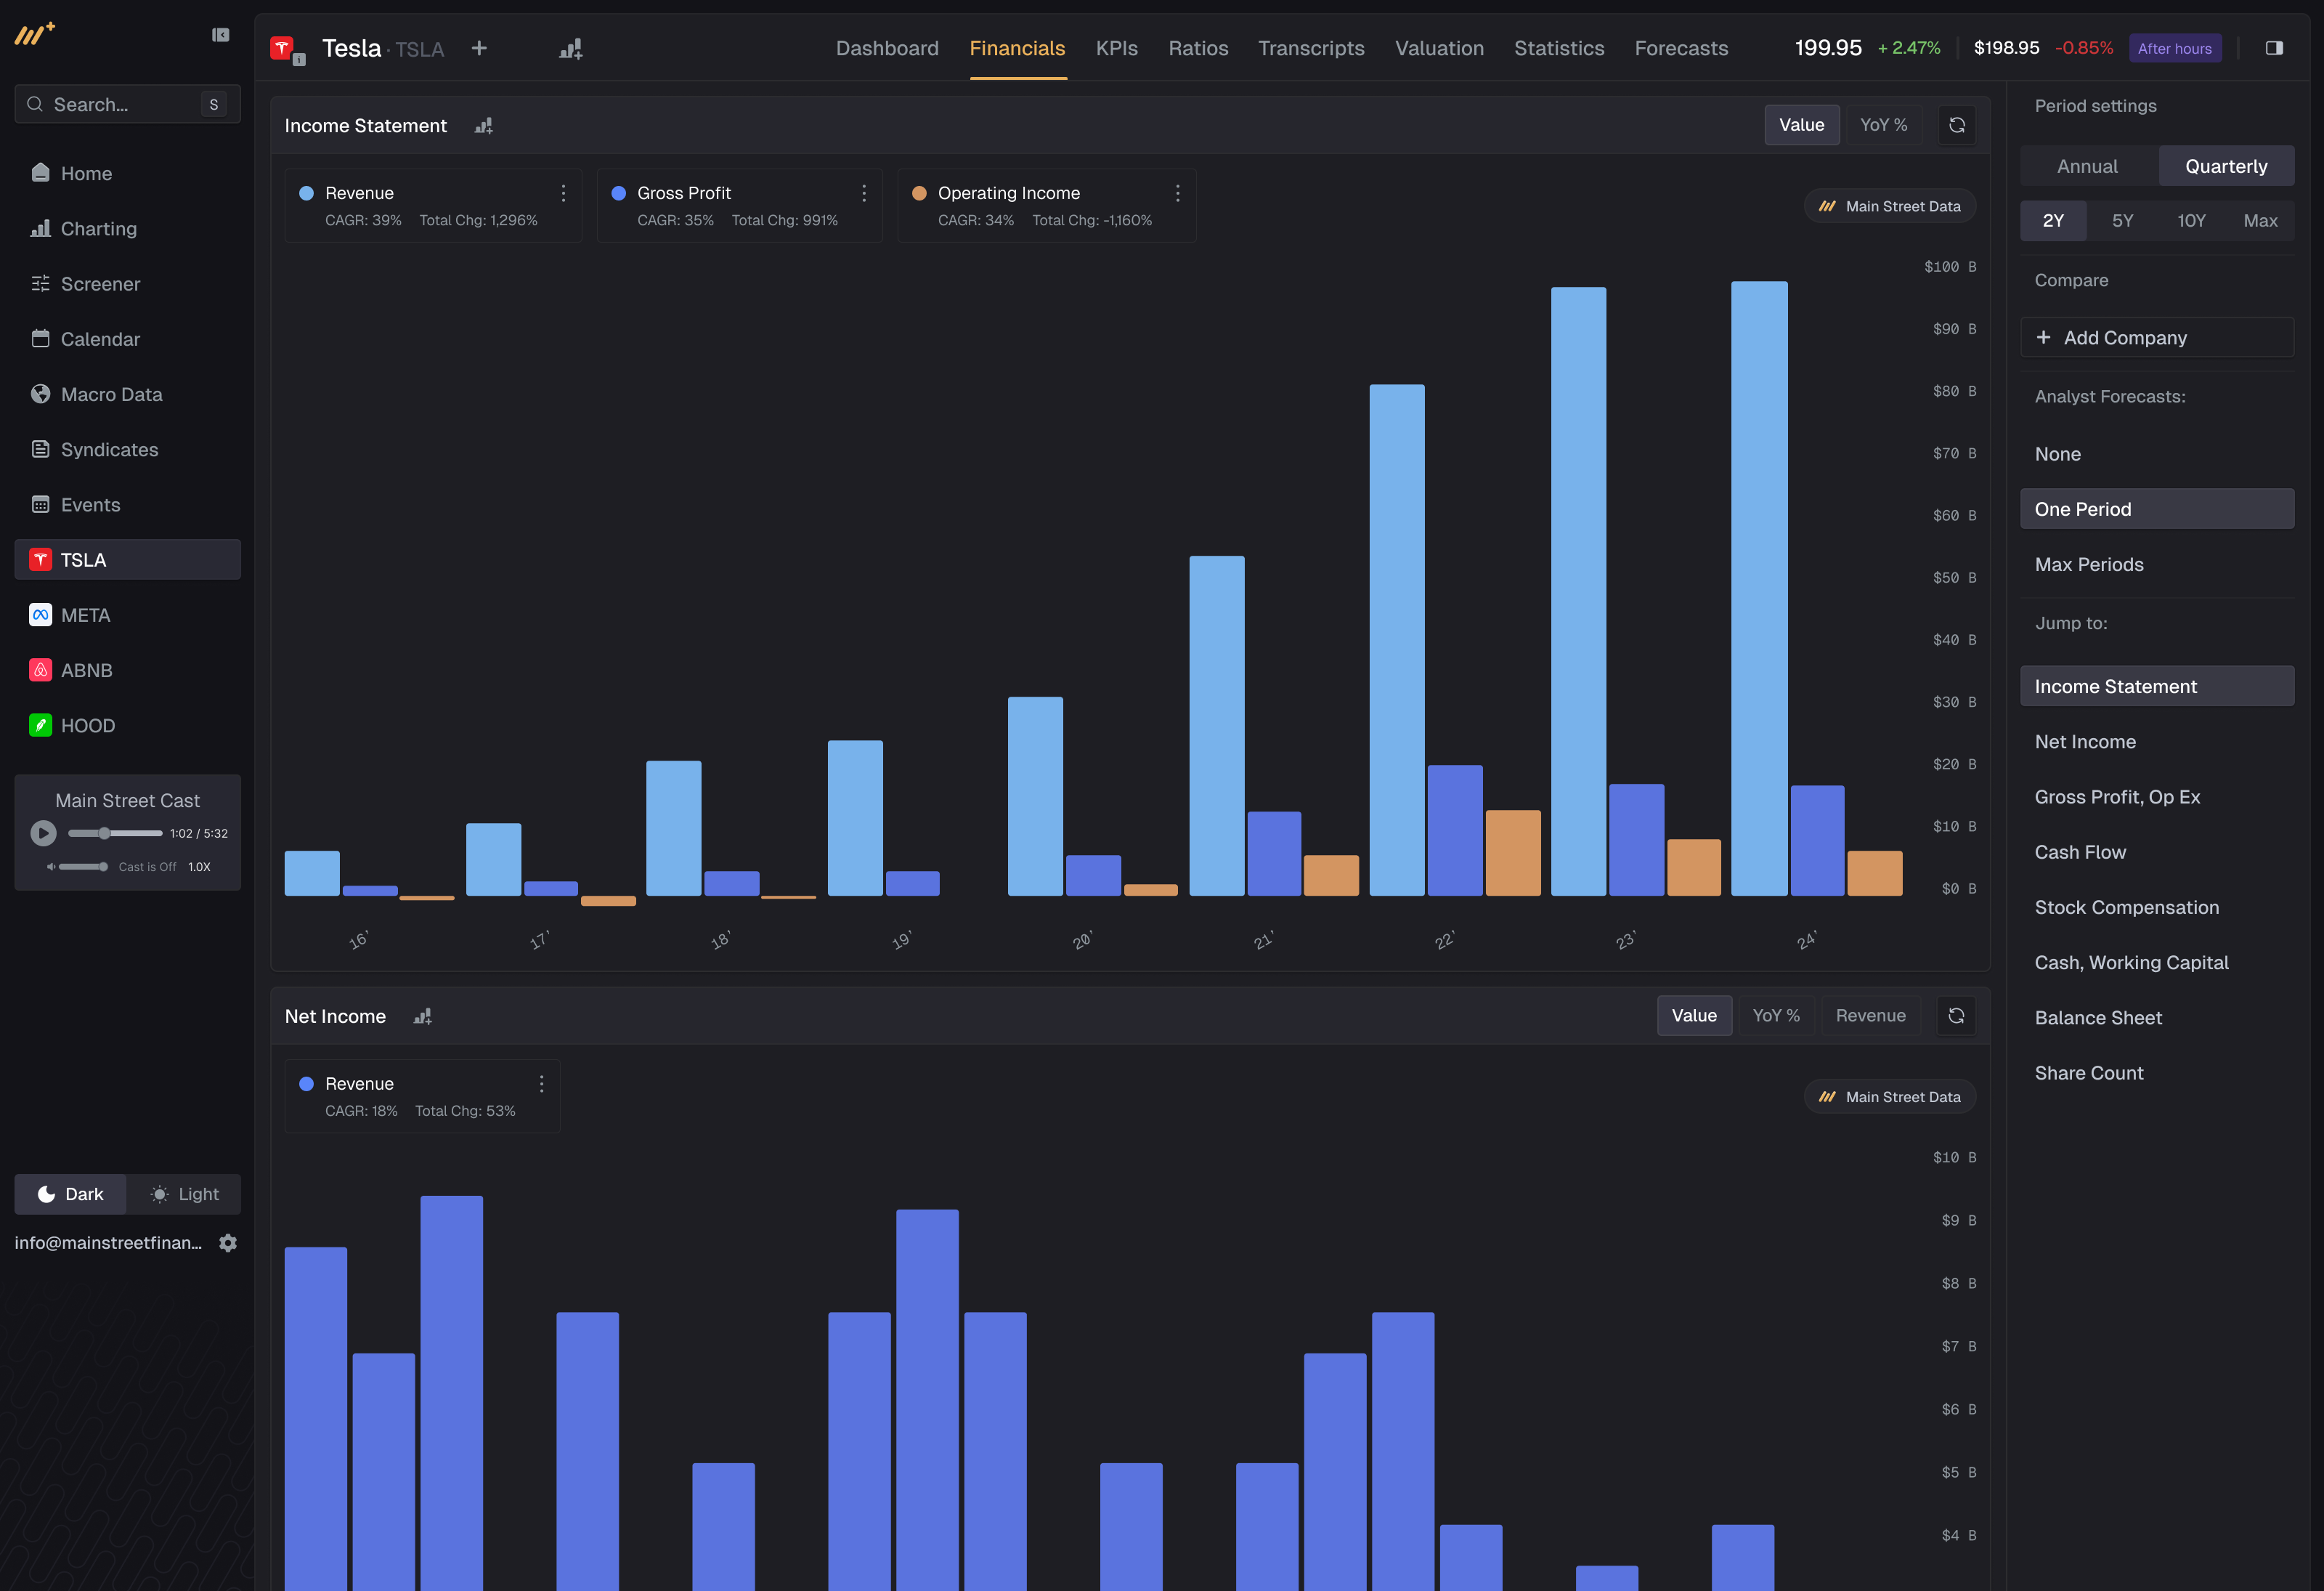Reset the Income Statement chart with refresh icon
This screenshot has height=1591, width=2324.
(1956, 125)
